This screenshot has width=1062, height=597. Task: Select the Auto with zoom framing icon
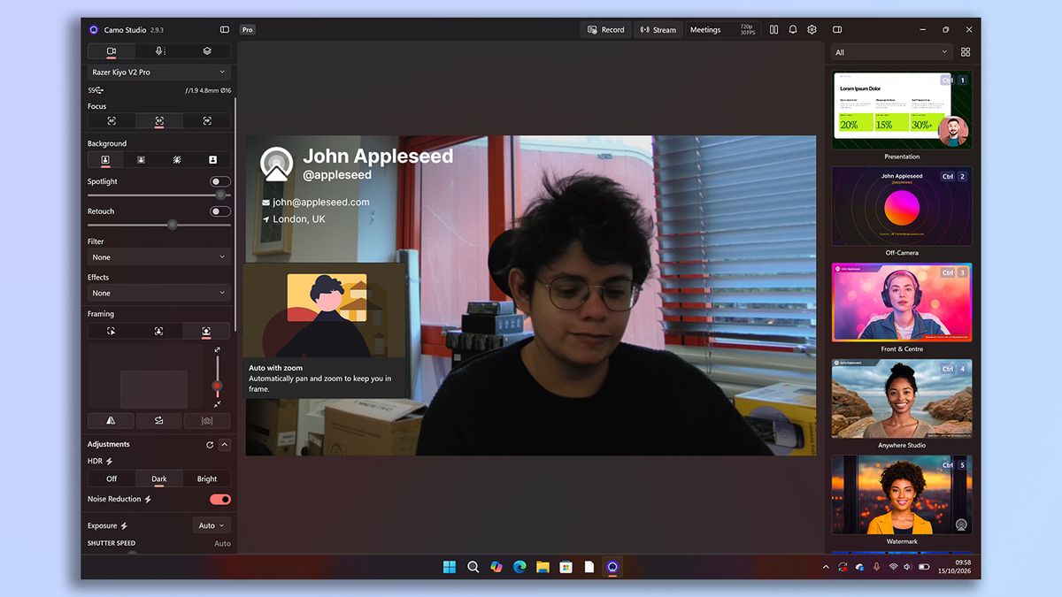206,331
